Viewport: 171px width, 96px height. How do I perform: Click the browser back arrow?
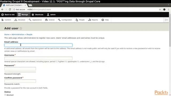coord(2,10)
